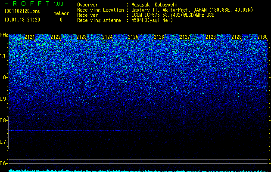Select the filename 1001182120.png
Image resolution: width=271 pixels, height=172 pixels.
(x=22, y=12)
